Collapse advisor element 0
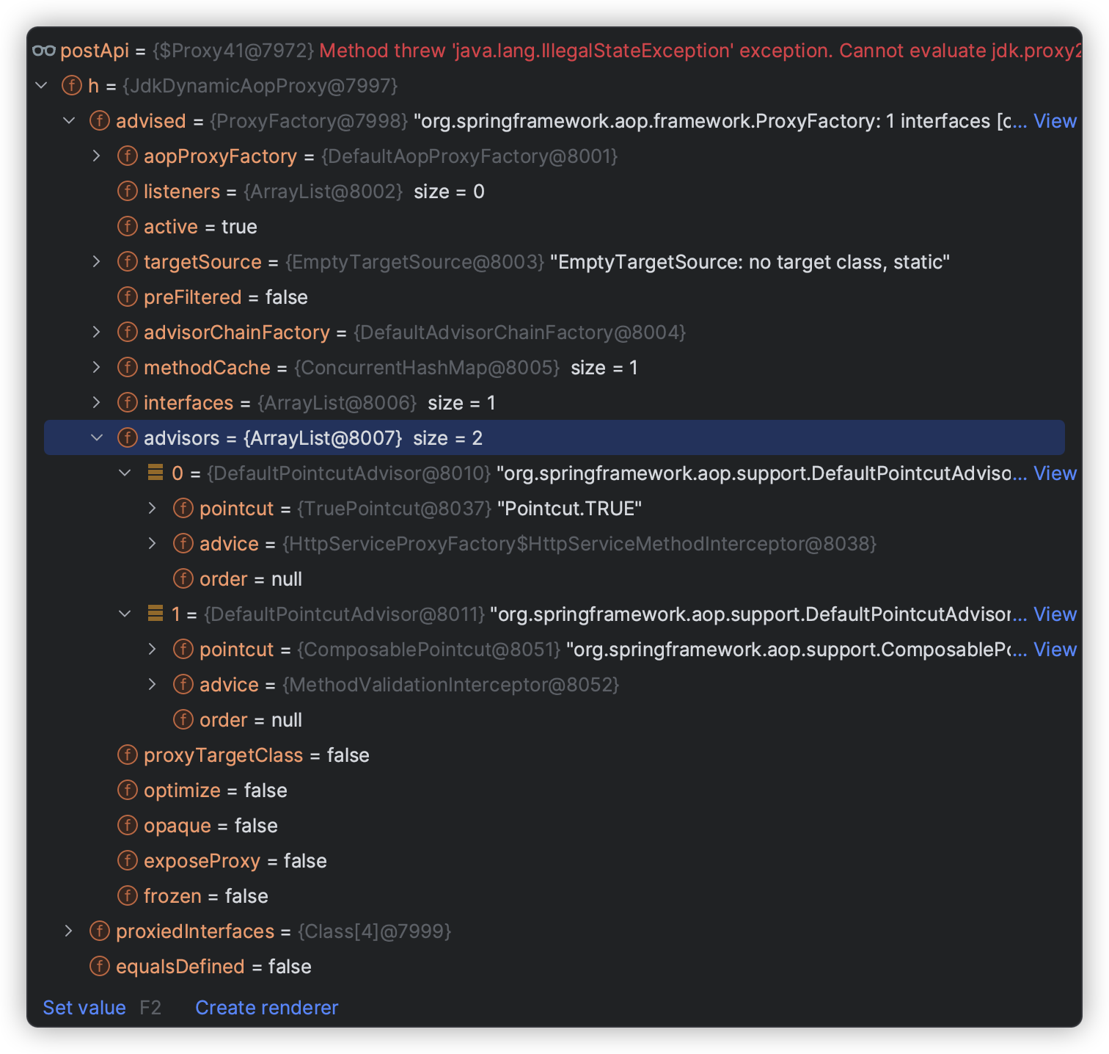This screenshot has width=1109, height=1054. coord(125,473)
